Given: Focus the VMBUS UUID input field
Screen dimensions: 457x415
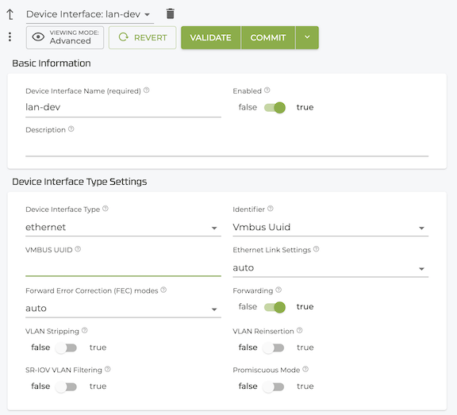Looking at the screenshot, I should [123, 267].
